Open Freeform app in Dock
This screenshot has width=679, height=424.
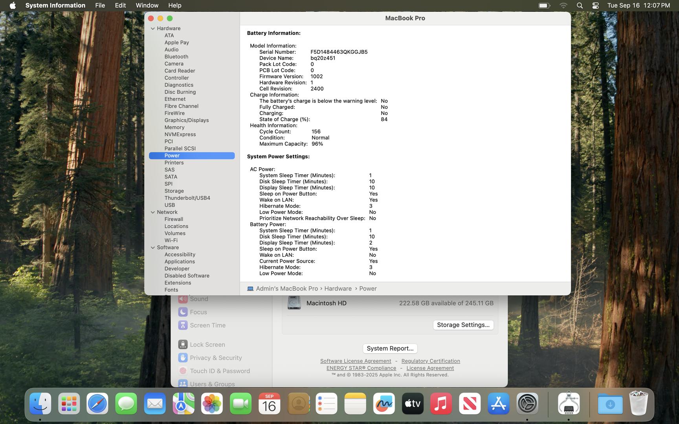click(x=384, y=404)
